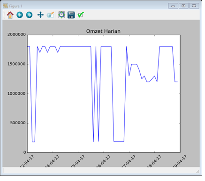Screen dimensions: 205x181
Task: Go back to the previous view
Action: [x=20, y=15]
